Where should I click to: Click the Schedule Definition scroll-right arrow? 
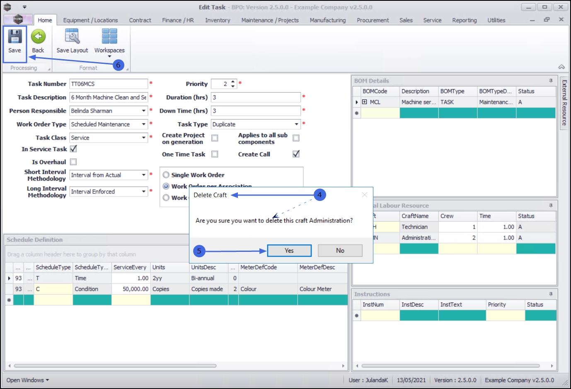coord(343,366)
